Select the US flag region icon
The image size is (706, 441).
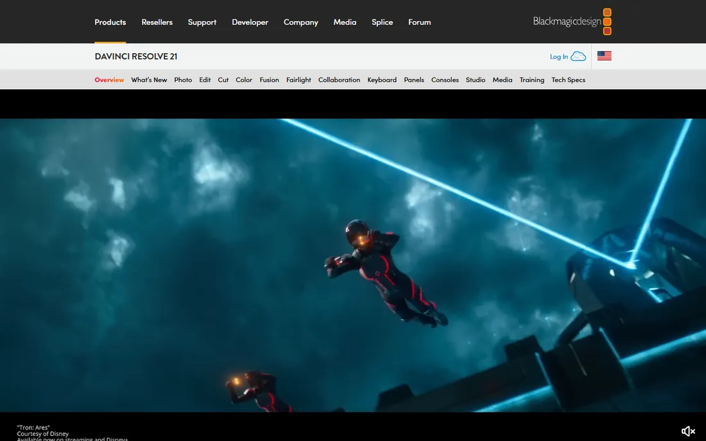(x=604, y=56)
